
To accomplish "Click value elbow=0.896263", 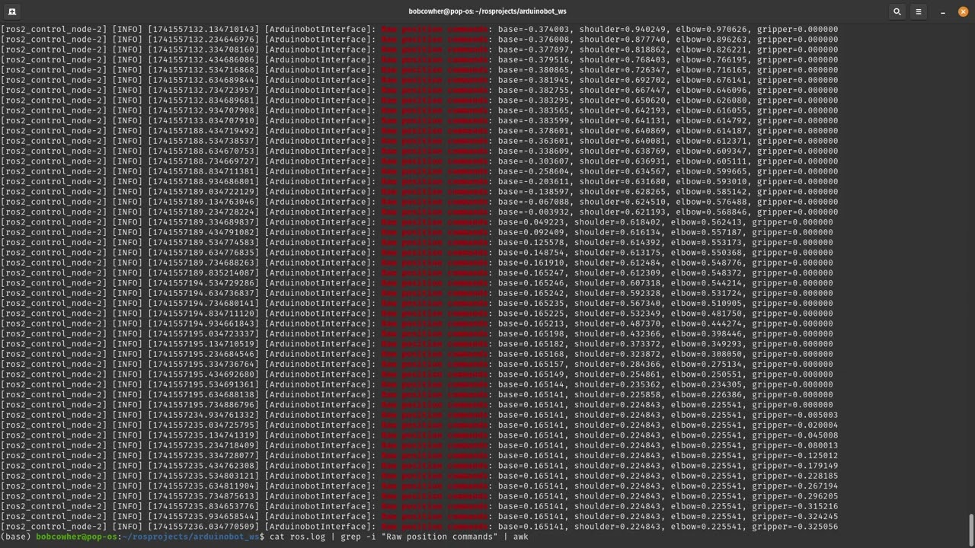I will point(711,40).
